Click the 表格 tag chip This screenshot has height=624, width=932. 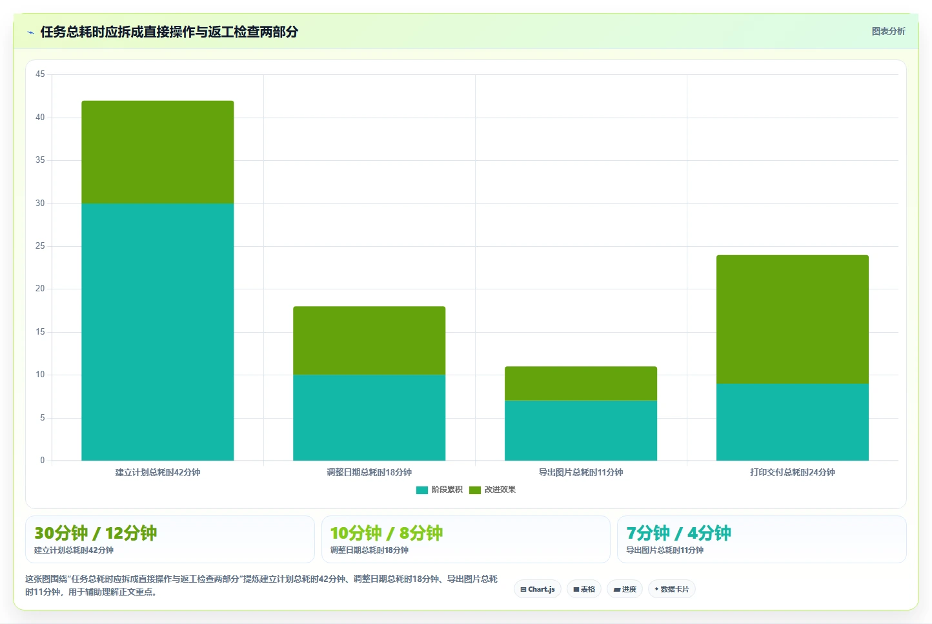coord(584,589)
